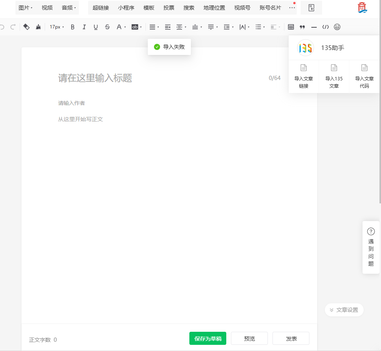Open the 模板 option
The width and height of the screenshot is (381, 351).
pyautogui.click(x=149, y=8)
